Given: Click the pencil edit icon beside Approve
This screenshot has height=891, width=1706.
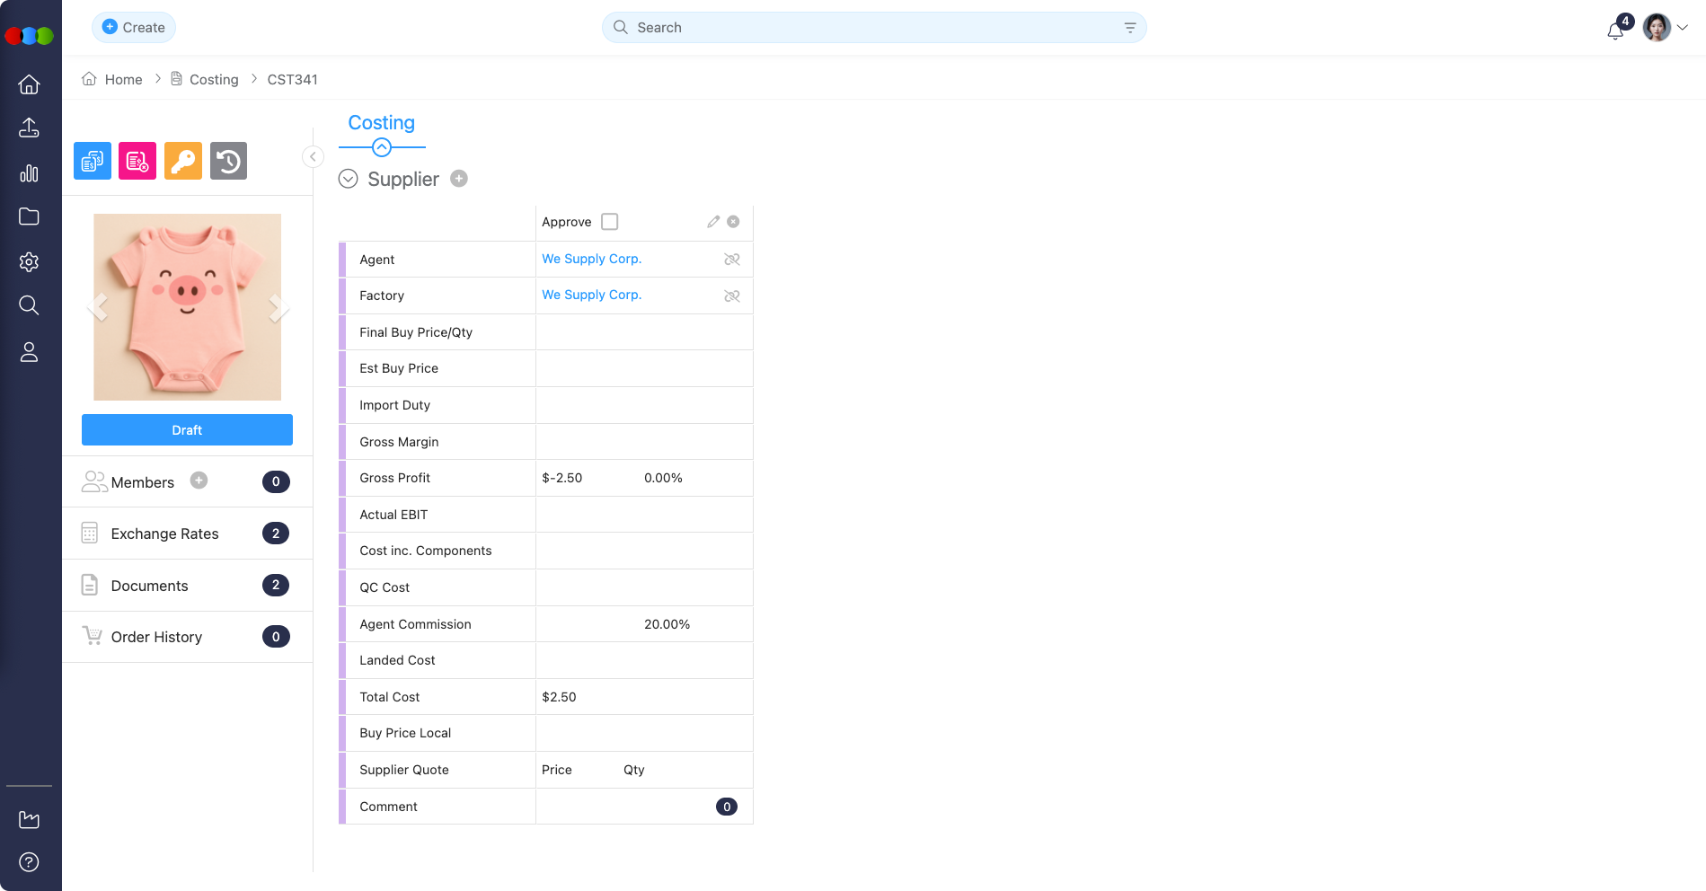Looking at the screenshot, I should click(713, 222).
